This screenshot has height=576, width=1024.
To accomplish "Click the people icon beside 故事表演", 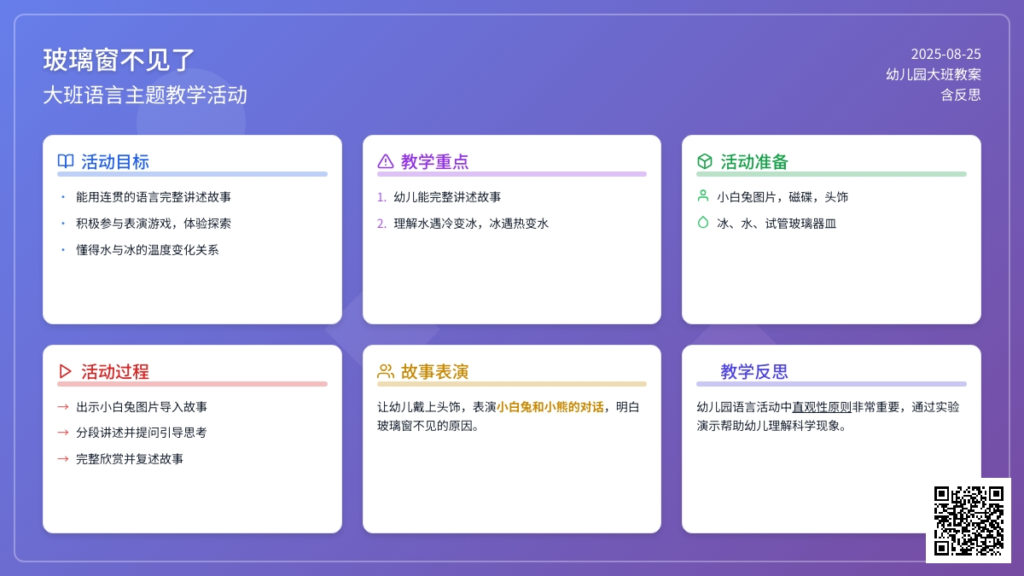I will (x=386, y=371).
